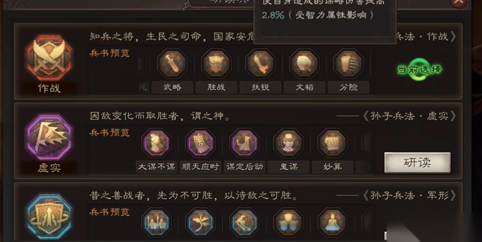Viewport: 482px width, 242px height.
Task: Click the blue warrior figure icon in 军形
Action: [x=244, y=222]
